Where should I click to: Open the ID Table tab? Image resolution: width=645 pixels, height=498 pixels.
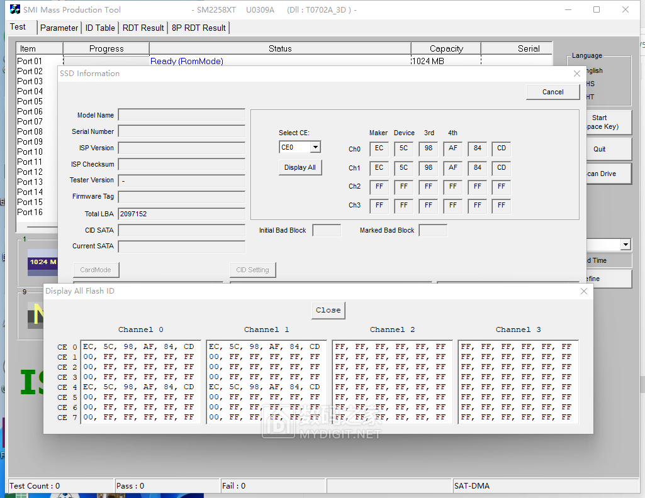99,28
